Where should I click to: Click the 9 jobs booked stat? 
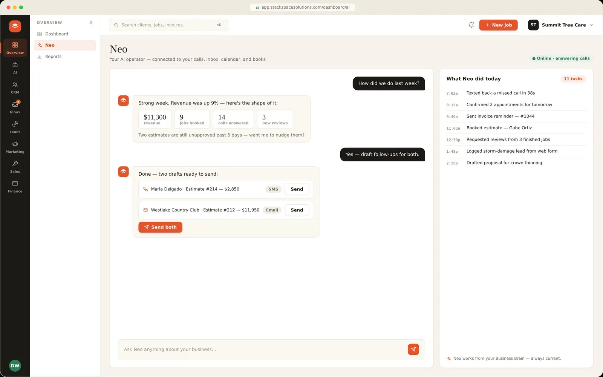tap(192, 119)
